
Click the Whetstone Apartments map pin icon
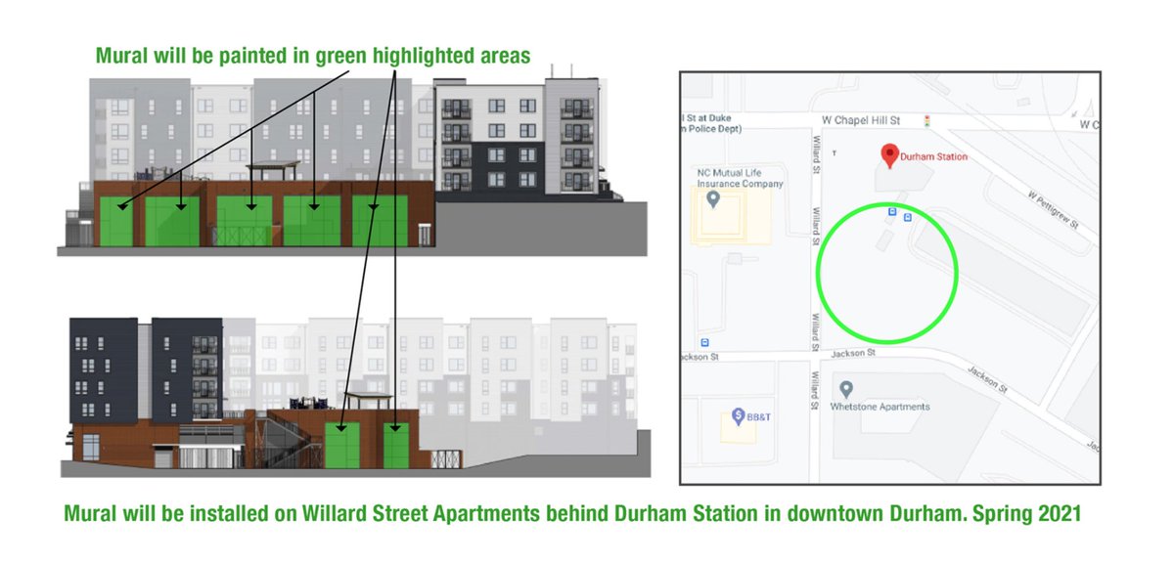[846, 390]
